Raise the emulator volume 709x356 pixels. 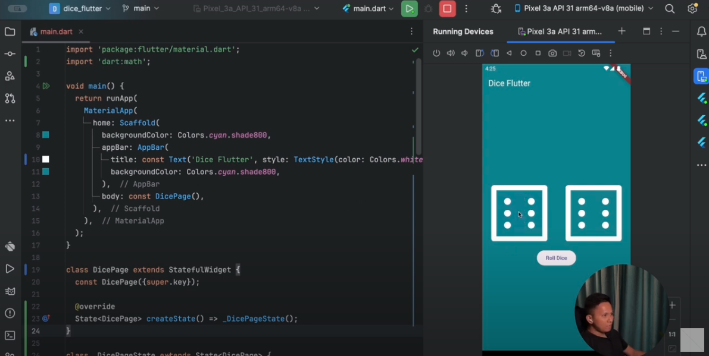coord(451,53)
